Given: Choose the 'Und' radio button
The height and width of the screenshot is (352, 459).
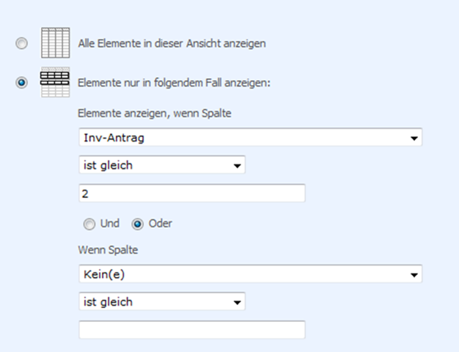Looking at the screenshot, I should (89, 224).
